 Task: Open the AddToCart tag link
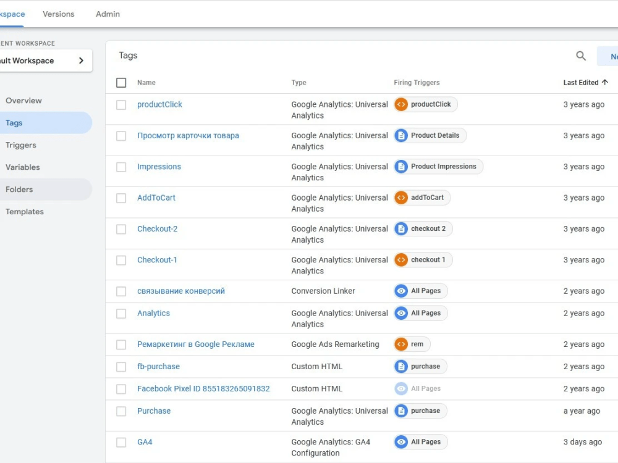point(156,198)
